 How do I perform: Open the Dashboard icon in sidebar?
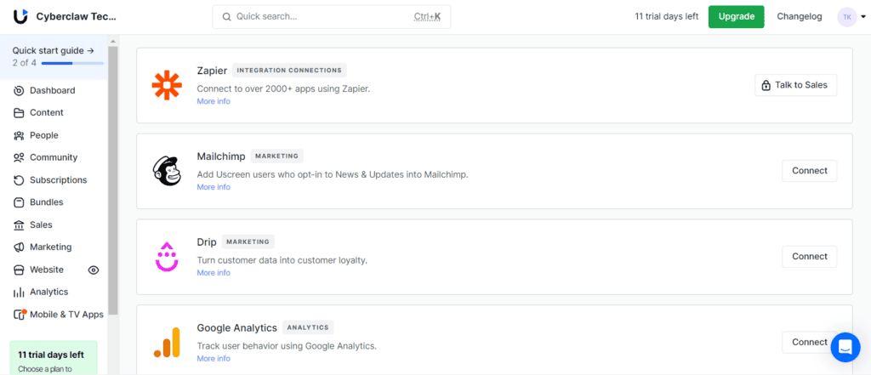(19, 90)
